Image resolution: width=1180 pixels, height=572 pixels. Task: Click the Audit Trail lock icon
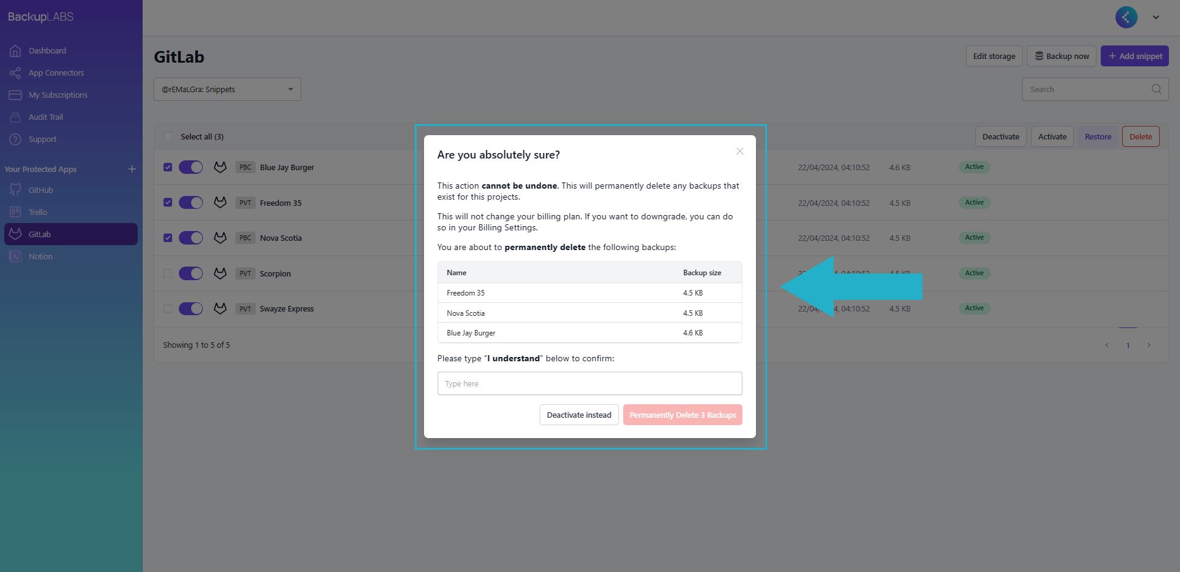click(15, 117)
